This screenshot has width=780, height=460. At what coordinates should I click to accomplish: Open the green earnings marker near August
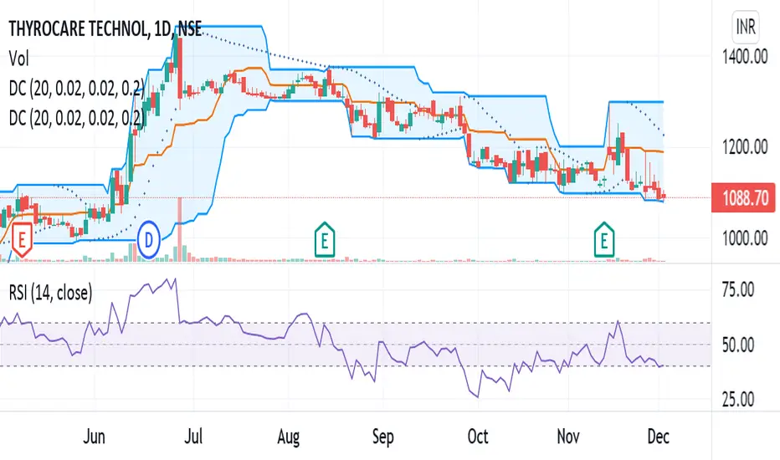coord(322,239)
